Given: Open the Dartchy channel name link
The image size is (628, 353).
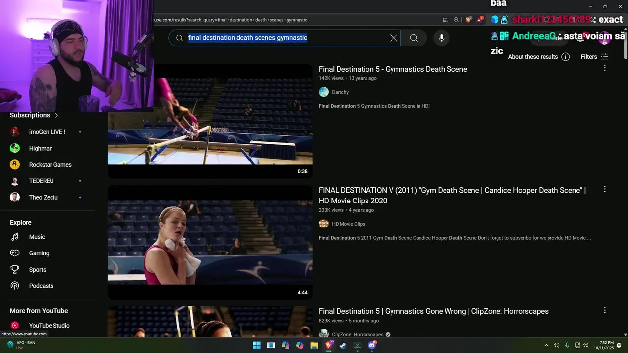Looking at the screenshot, I should point(340,92).
